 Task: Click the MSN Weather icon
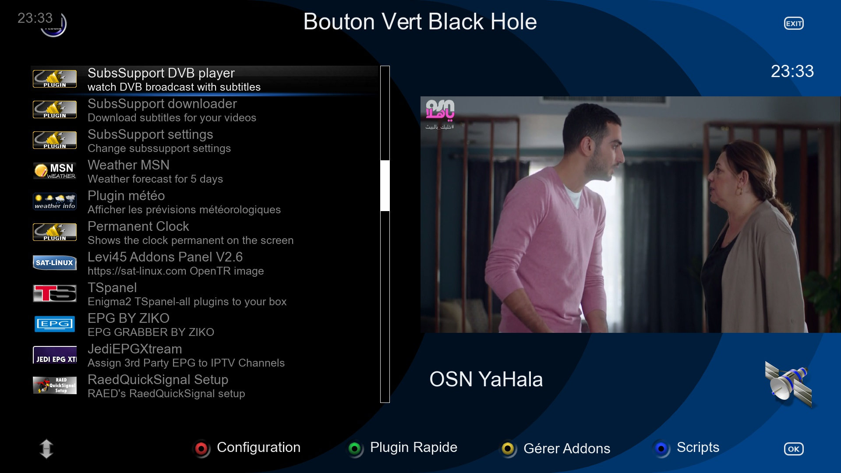55,171
